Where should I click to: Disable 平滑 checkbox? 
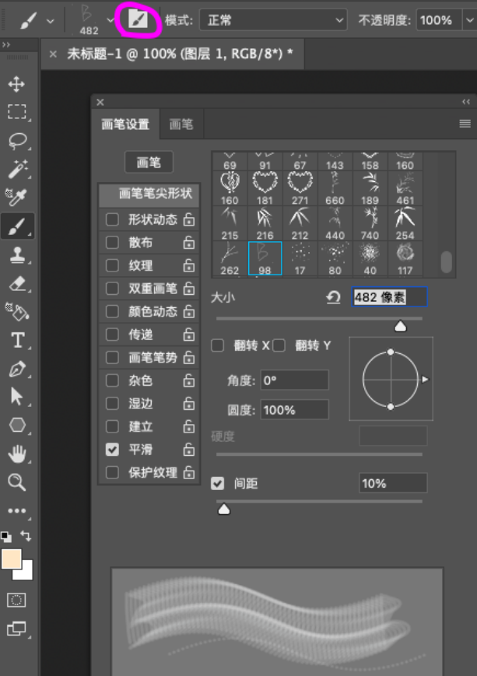[x=112, y=450]
